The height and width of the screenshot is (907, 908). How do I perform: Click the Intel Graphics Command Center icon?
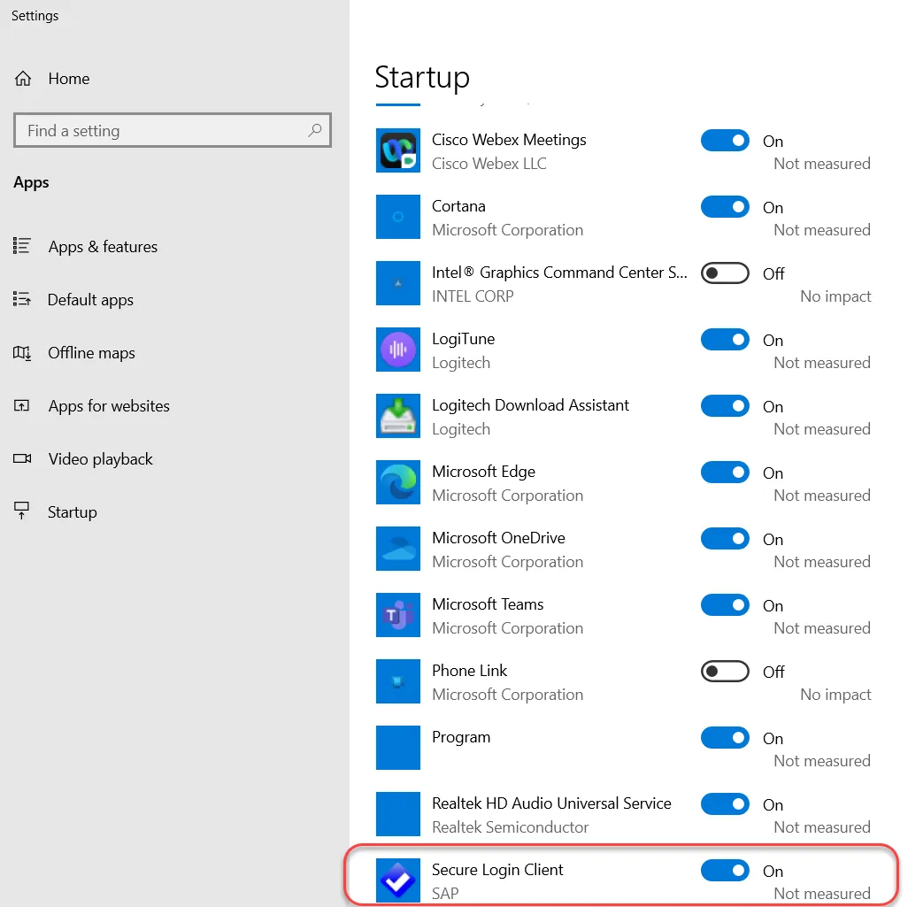point(398,283)
